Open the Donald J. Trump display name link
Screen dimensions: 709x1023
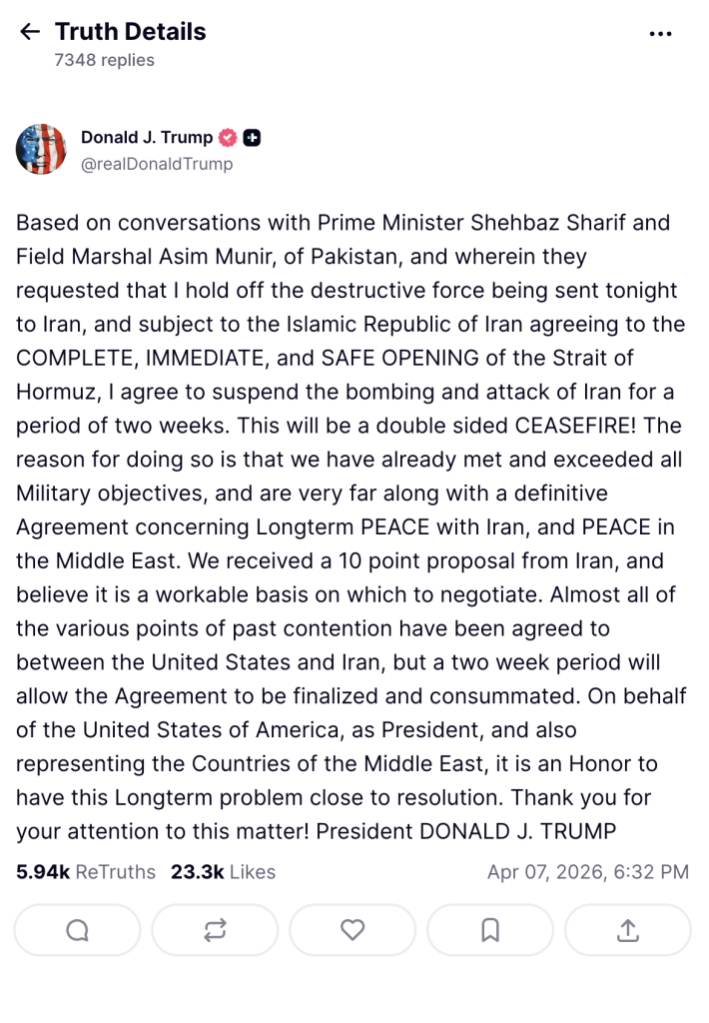pos(147,138)
